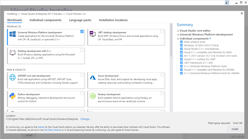
Task: Check Desktop development with C++ workload
Action: pos(82,50)
